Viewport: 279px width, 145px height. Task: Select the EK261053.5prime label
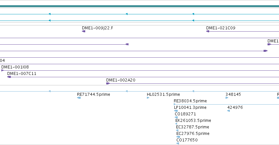[193, 121]
